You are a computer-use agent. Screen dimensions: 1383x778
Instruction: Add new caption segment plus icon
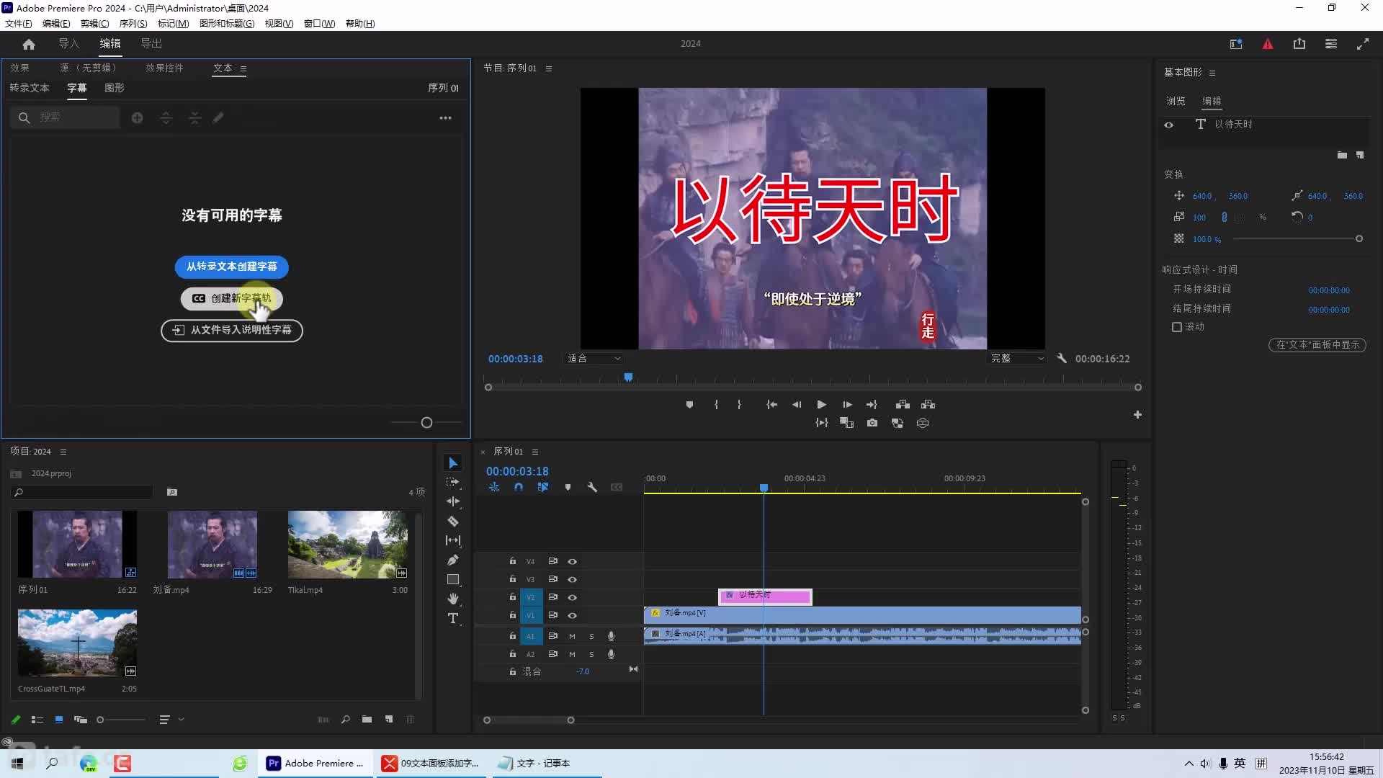click(138, 117)
